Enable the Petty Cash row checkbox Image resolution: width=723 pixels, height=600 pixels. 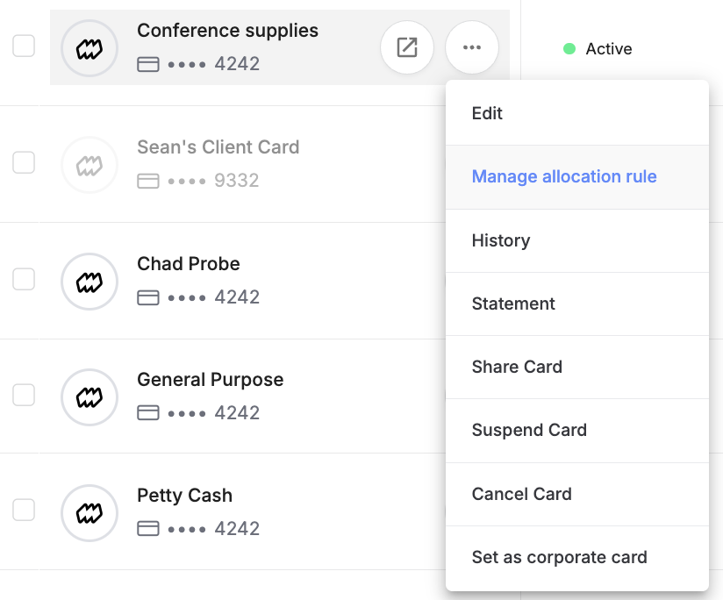[x=24, y=510]
